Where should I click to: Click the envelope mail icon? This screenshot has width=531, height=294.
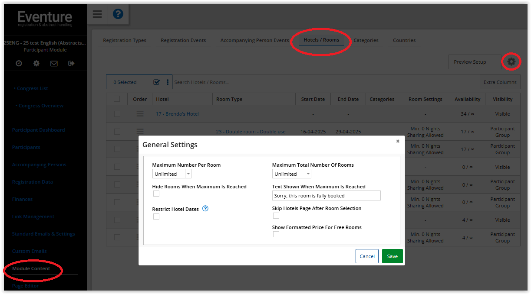point(54,63)
